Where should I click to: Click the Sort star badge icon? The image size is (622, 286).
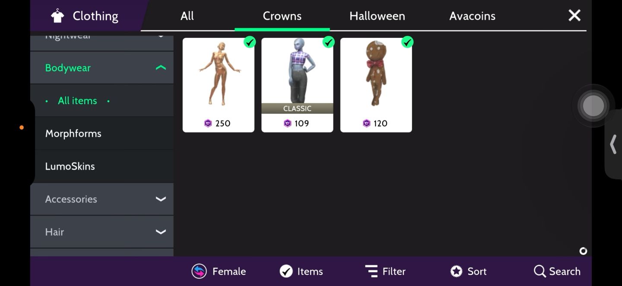pyautogui.click(x=456, y=271)
